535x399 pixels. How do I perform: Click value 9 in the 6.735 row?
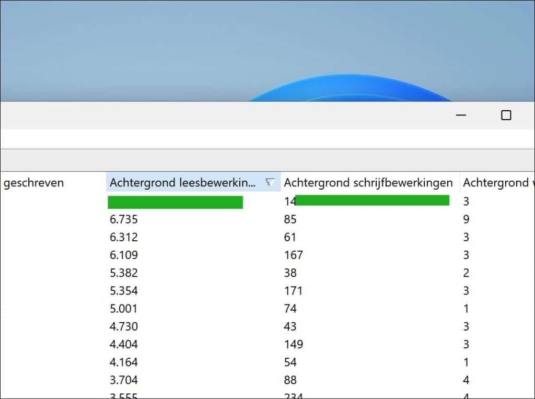coord(466,219)
